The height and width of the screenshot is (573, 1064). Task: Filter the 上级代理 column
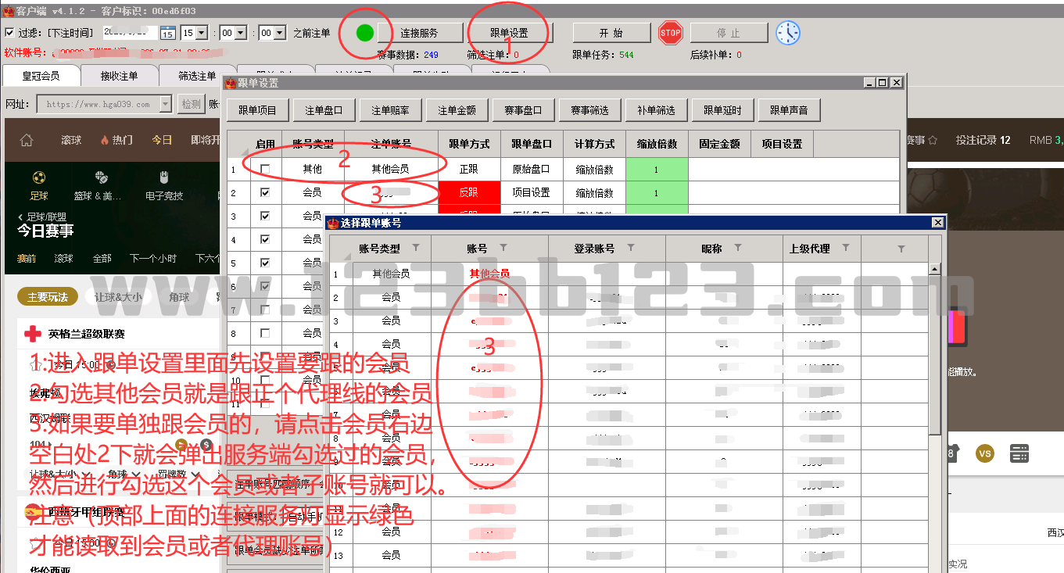point(846,248)
